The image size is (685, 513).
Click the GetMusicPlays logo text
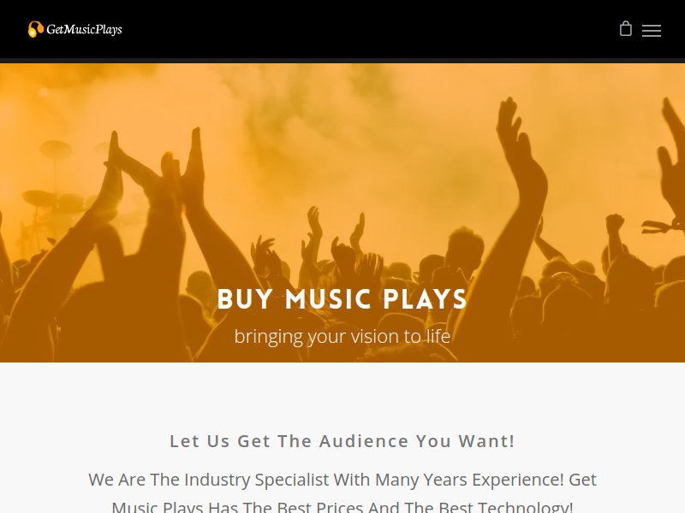[x=84, y=30]
